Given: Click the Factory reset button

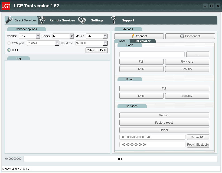Looking at the screenshot, I should pos(164,123).
